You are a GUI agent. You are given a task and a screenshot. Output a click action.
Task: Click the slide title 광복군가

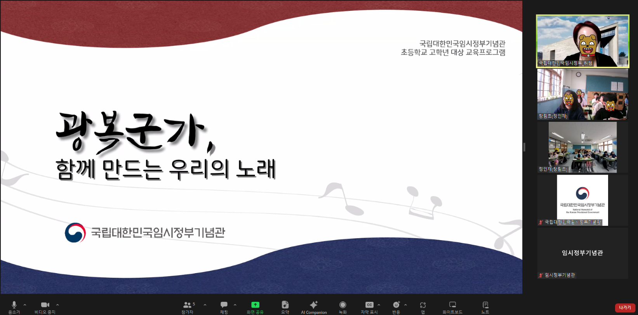click(x=135, y=132)
